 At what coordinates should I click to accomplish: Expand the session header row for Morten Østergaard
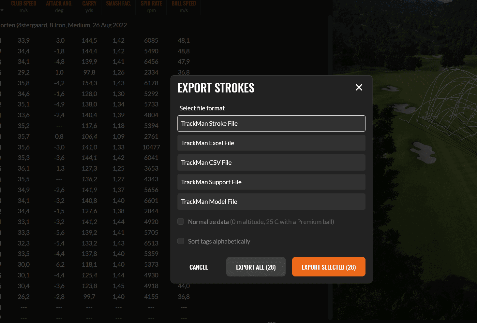64,25
